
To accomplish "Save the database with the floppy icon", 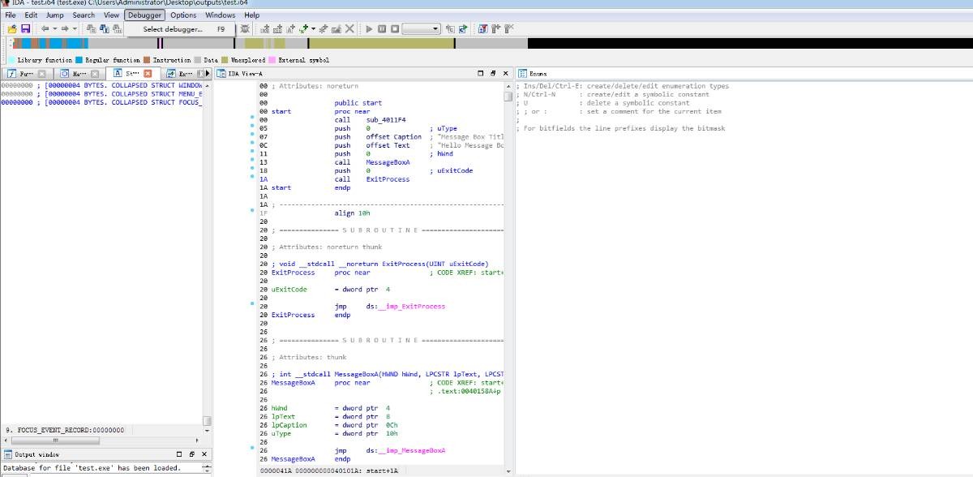I will tap(25, 28).
